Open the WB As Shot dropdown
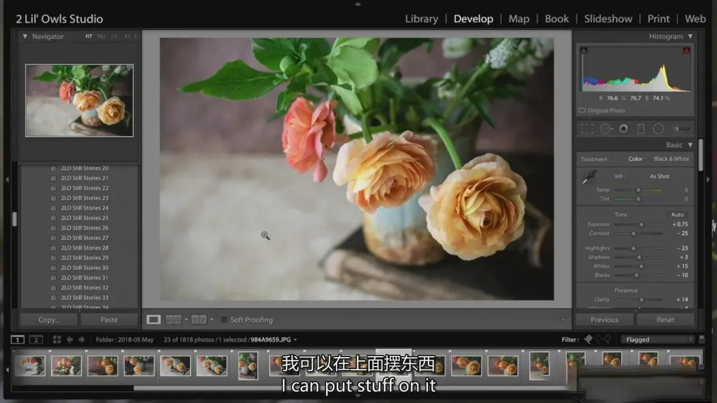This screenshot has width=717, height=403. pyautogui.click(x=663, y=176)
